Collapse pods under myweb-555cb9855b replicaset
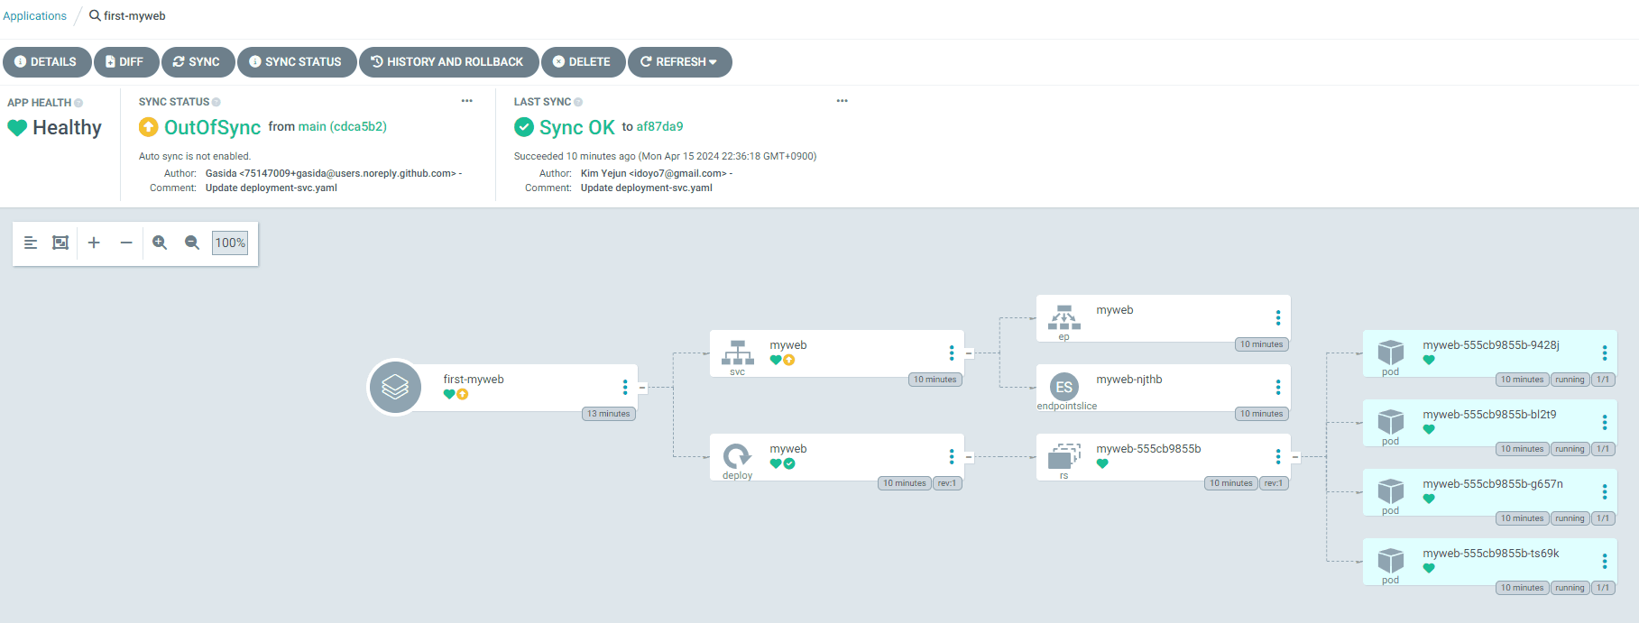This screenshot has height=623, width=1639. pyautogui.click(x=1295, y=457)
